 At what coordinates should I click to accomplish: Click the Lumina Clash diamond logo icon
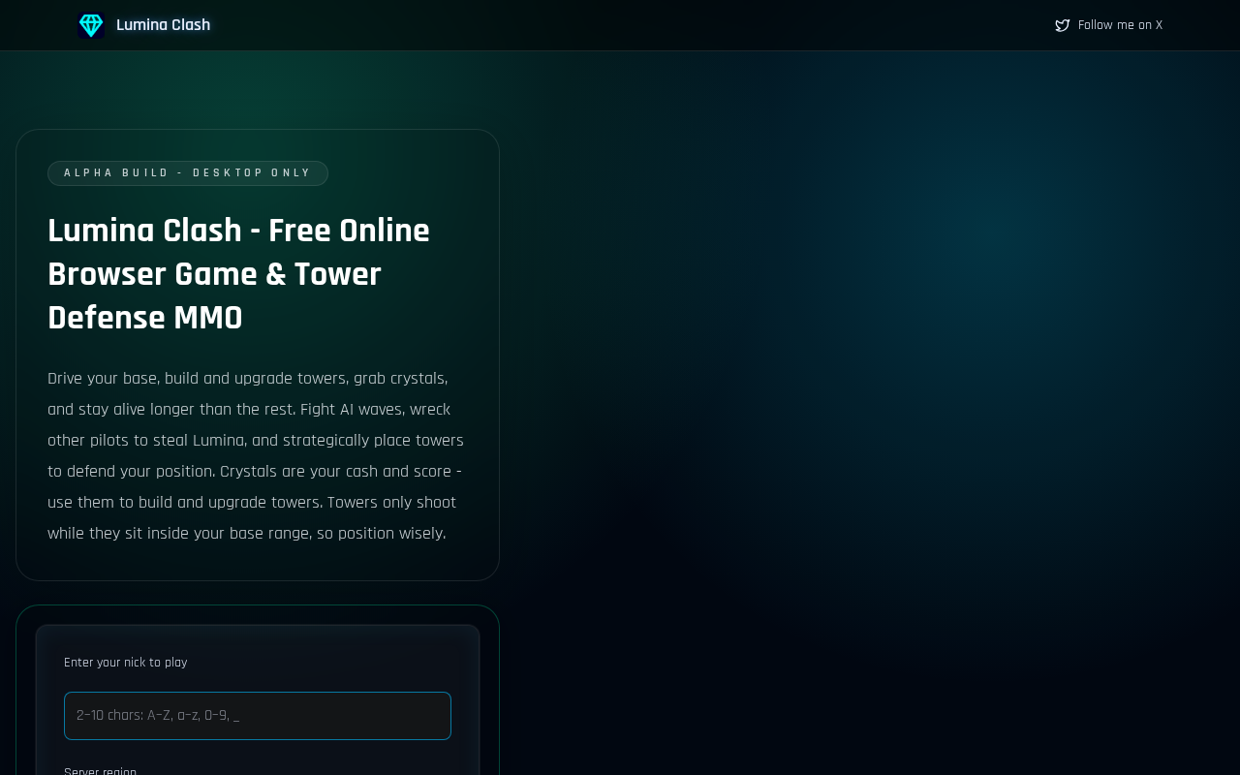pos(91,25)
